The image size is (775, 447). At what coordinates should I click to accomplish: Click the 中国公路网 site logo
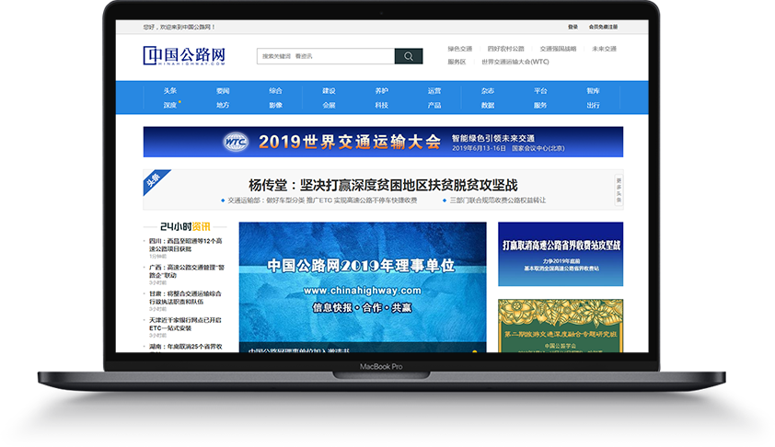[x=184, y=55]
